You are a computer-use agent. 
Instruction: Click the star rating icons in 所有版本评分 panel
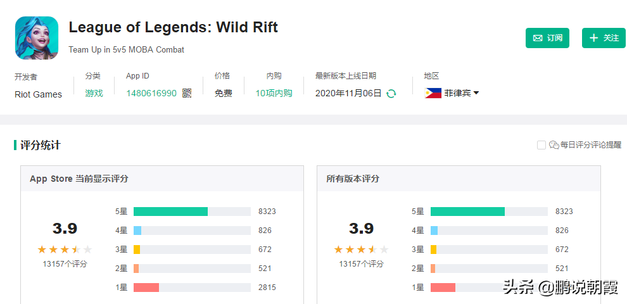point(362,250)
